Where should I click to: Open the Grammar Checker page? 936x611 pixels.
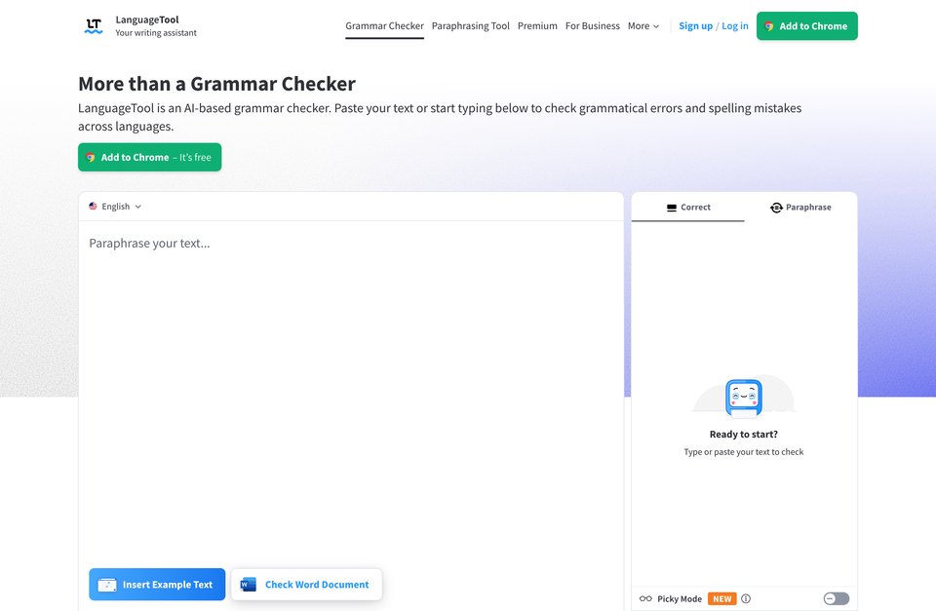tap(384, 26)
